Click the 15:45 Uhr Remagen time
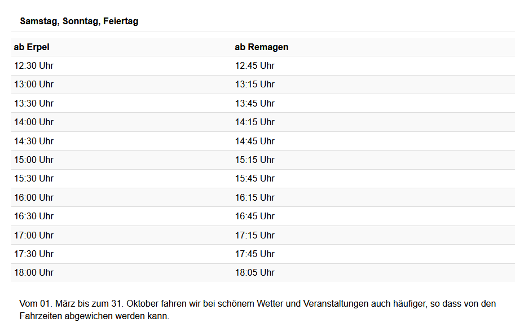Viewport: 515px width, 336px height. pyautogui.click(x=255, y=179)
